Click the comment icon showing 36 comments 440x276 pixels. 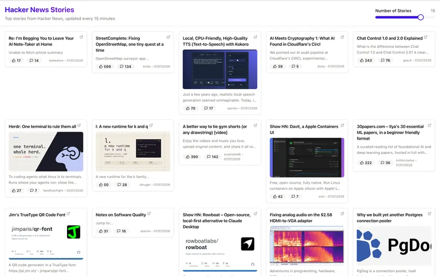382,163
